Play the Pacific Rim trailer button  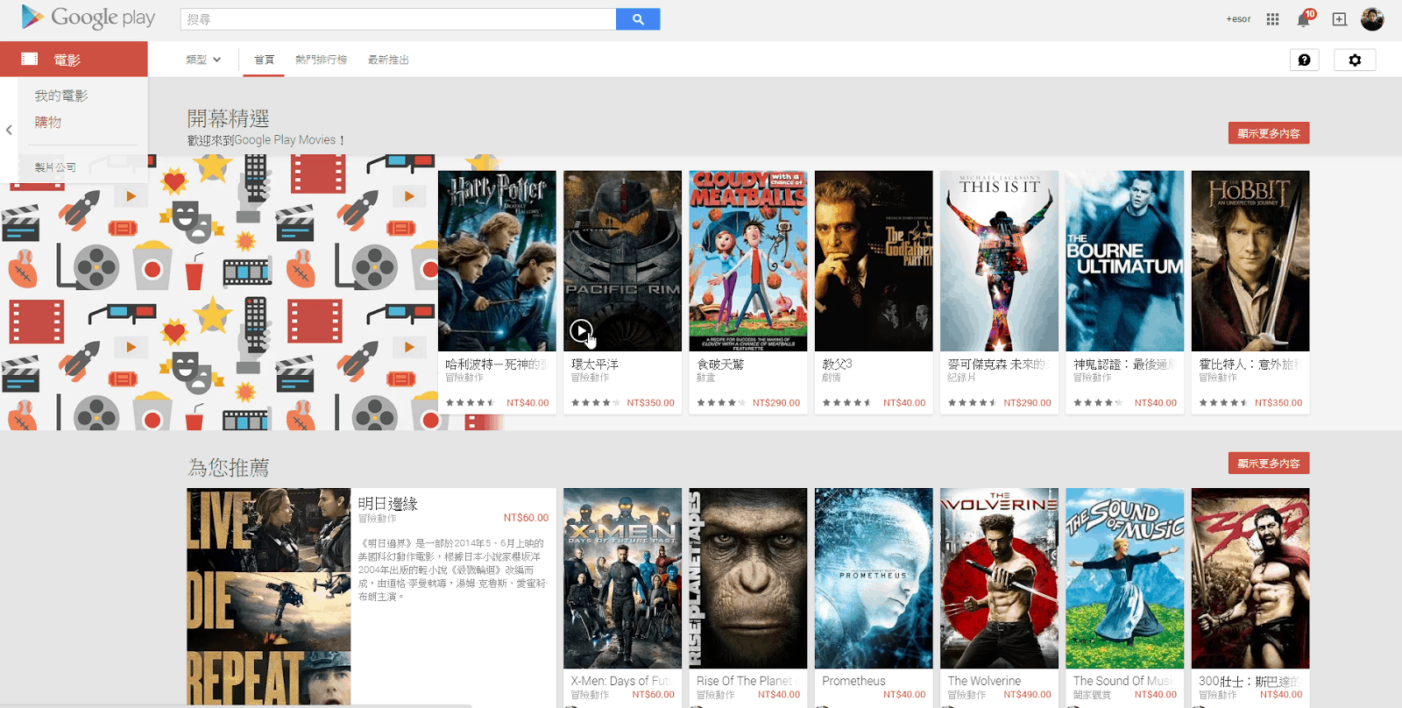click(580, 330)
